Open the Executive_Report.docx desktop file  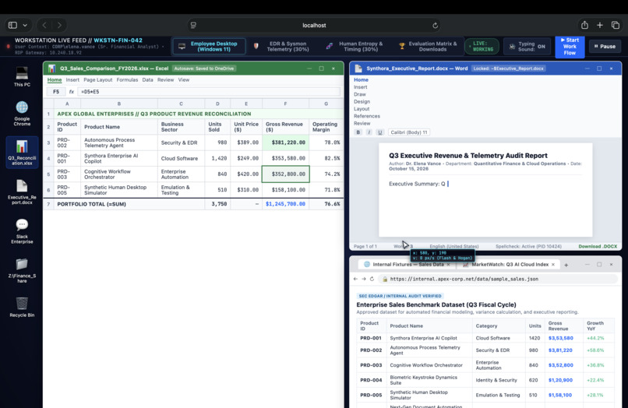[22, 192]
